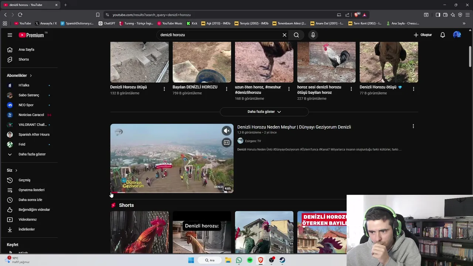The image size is (473, 266).
Task: Open the ChatGPT bookmark
Action: tap(107, 23)
